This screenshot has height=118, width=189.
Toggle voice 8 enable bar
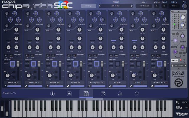(x=161, y=86)
